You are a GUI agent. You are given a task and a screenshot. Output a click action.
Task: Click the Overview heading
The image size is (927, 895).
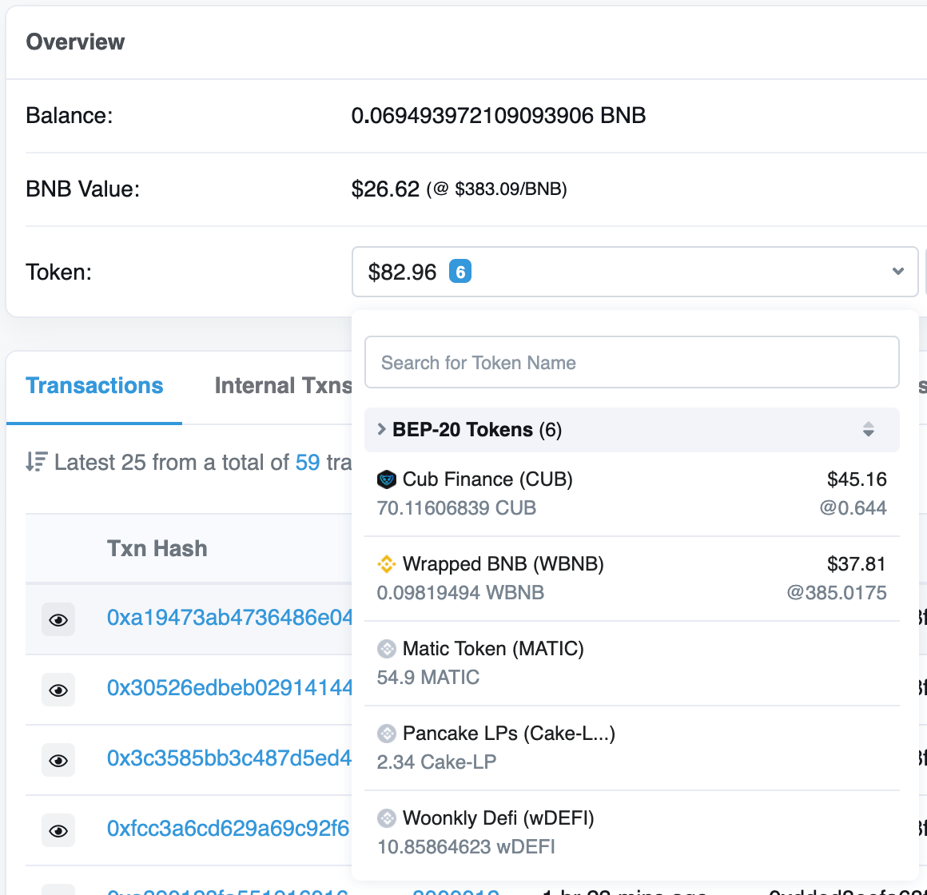pos(76,42)
